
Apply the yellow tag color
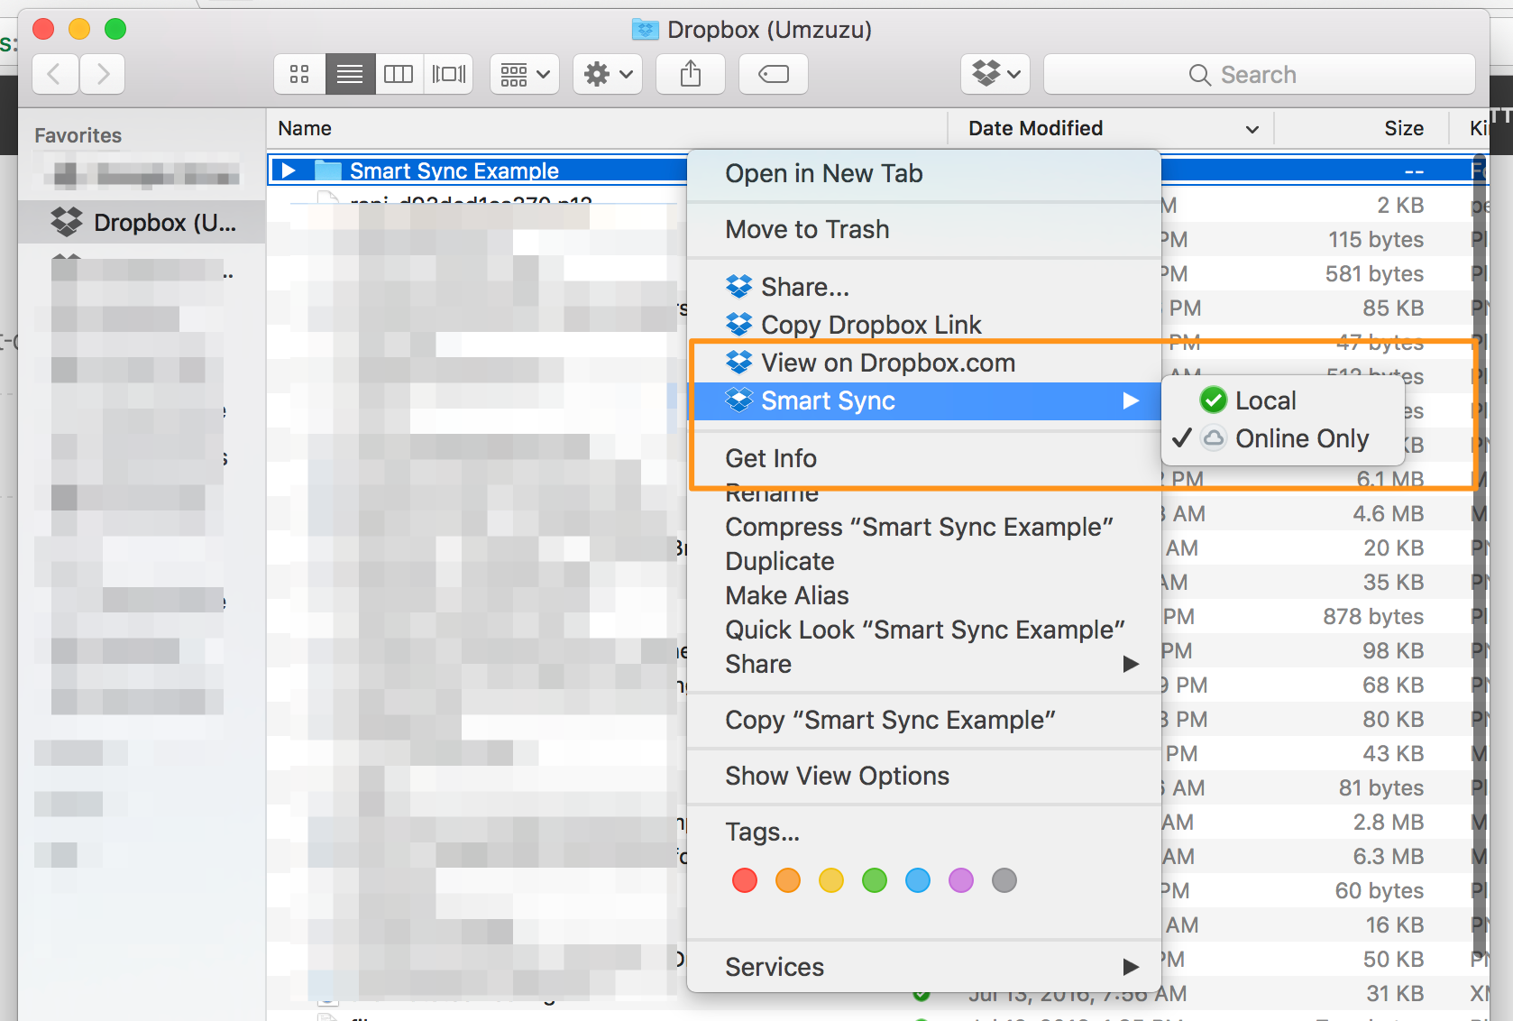(831, 880)
